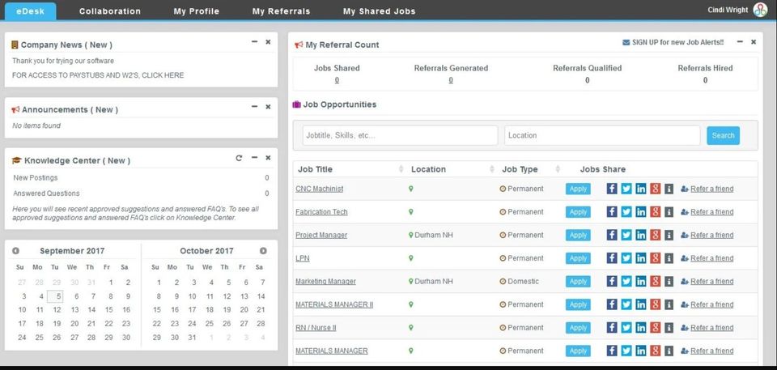Share MATERIALS MANAGER job on LinkedIn
The width and height of the screenshot is (777, 370).
click(641, 351)
